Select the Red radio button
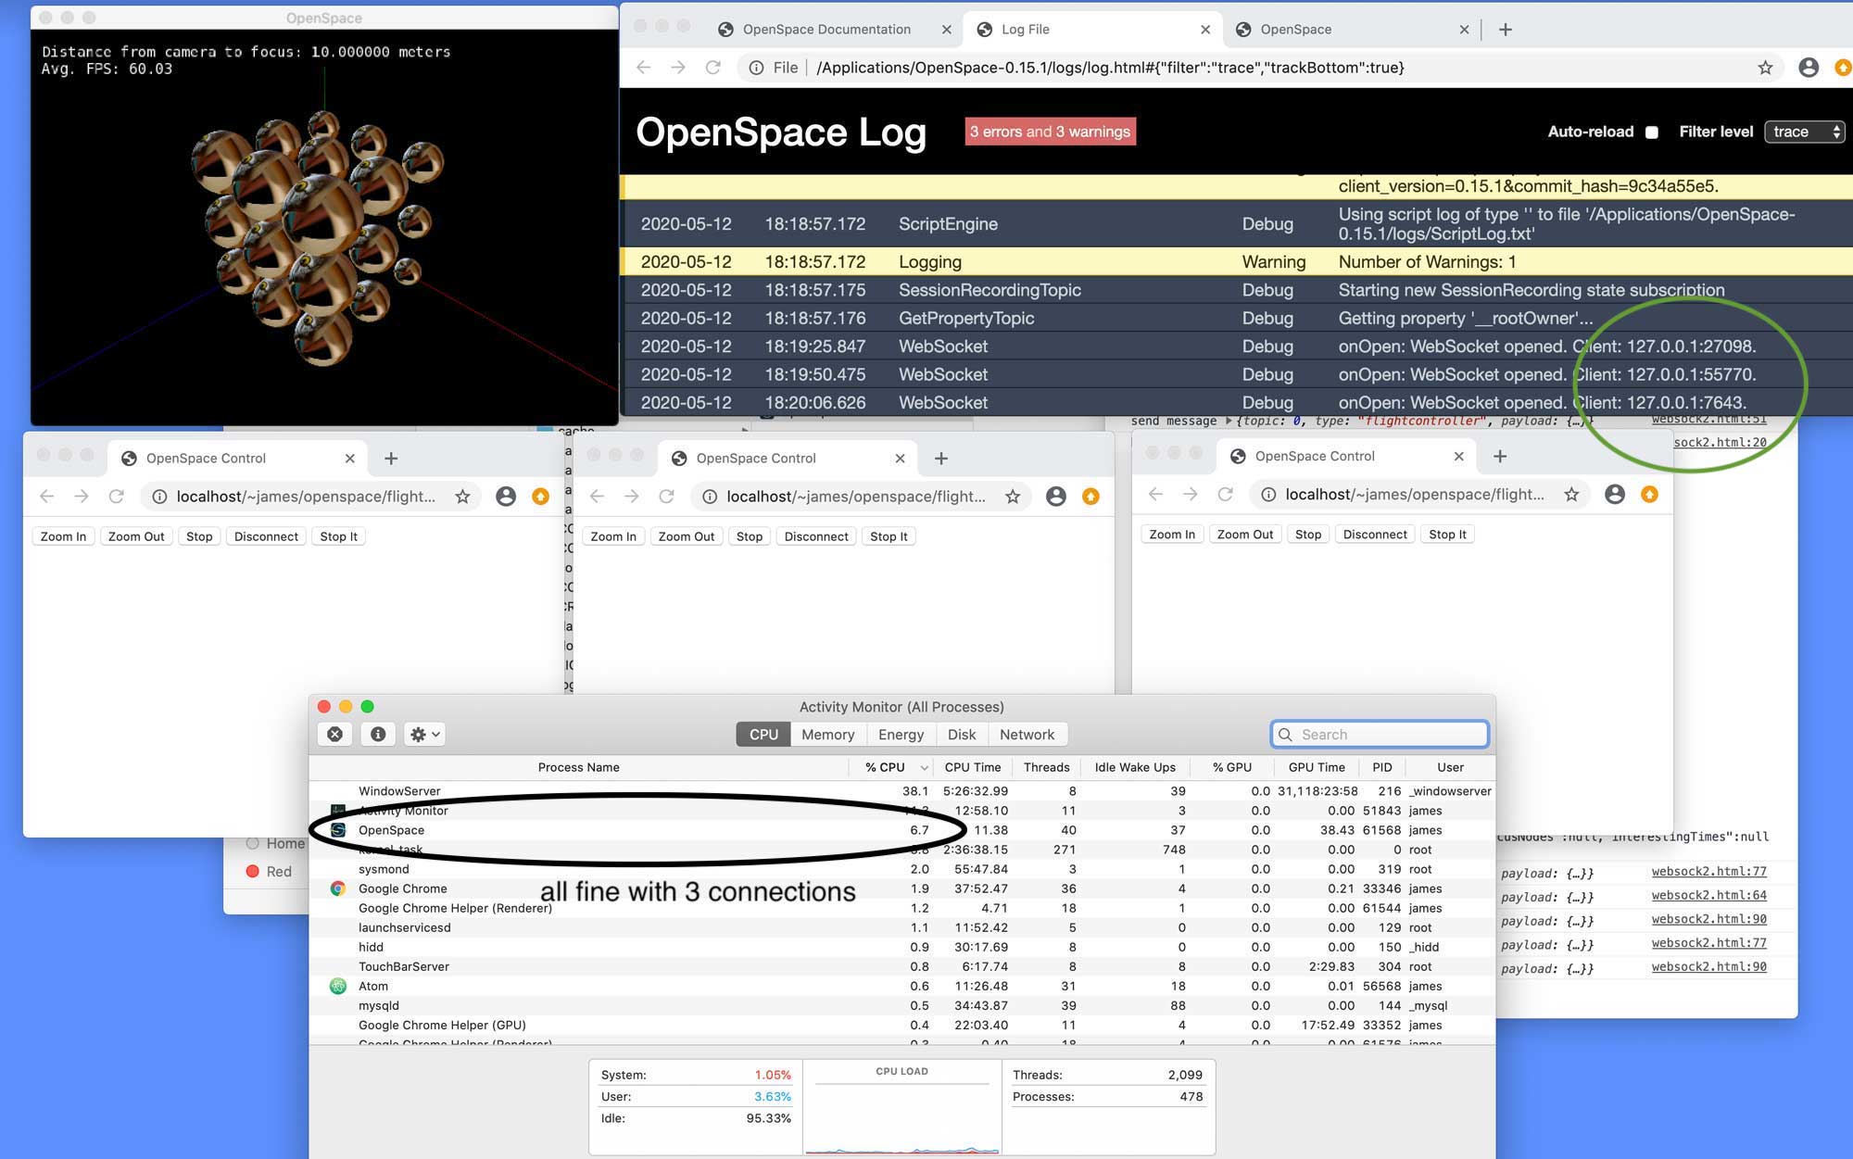 pos(253,872)
